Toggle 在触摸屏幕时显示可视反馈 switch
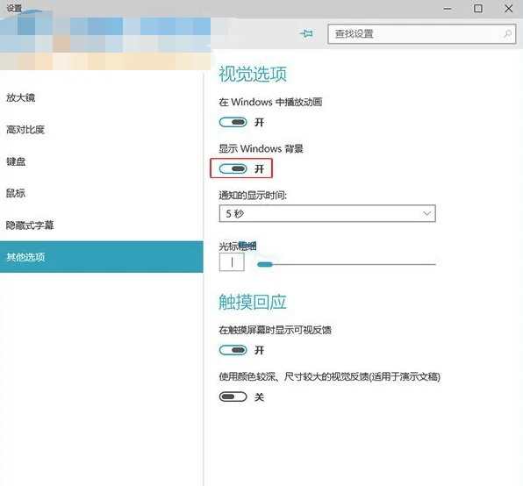Screen dimensions: 523x486 [233, 350]
